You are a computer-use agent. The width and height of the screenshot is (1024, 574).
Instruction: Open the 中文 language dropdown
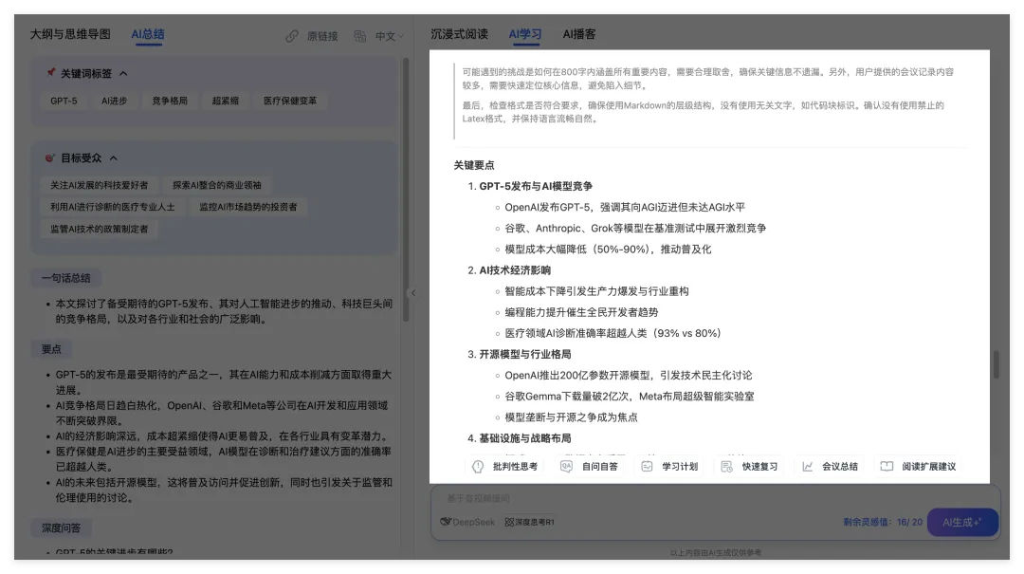tap(390, 36)
